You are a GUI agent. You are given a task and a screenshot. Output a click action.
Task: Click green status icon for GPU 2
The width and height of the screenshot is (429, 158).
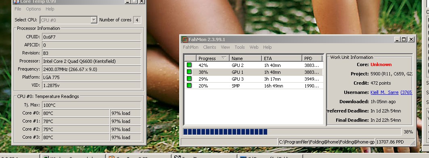tap(189, 65)
